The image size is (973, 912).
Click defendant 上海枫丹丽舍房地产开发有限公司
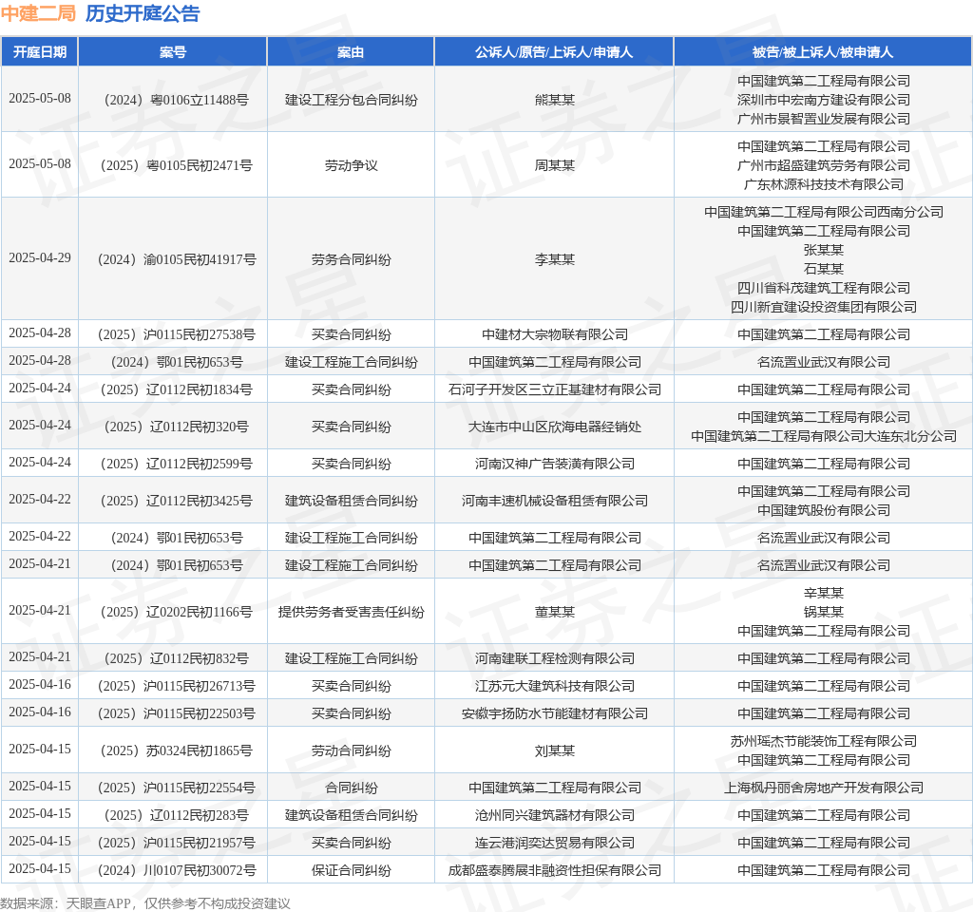point(824,788)
